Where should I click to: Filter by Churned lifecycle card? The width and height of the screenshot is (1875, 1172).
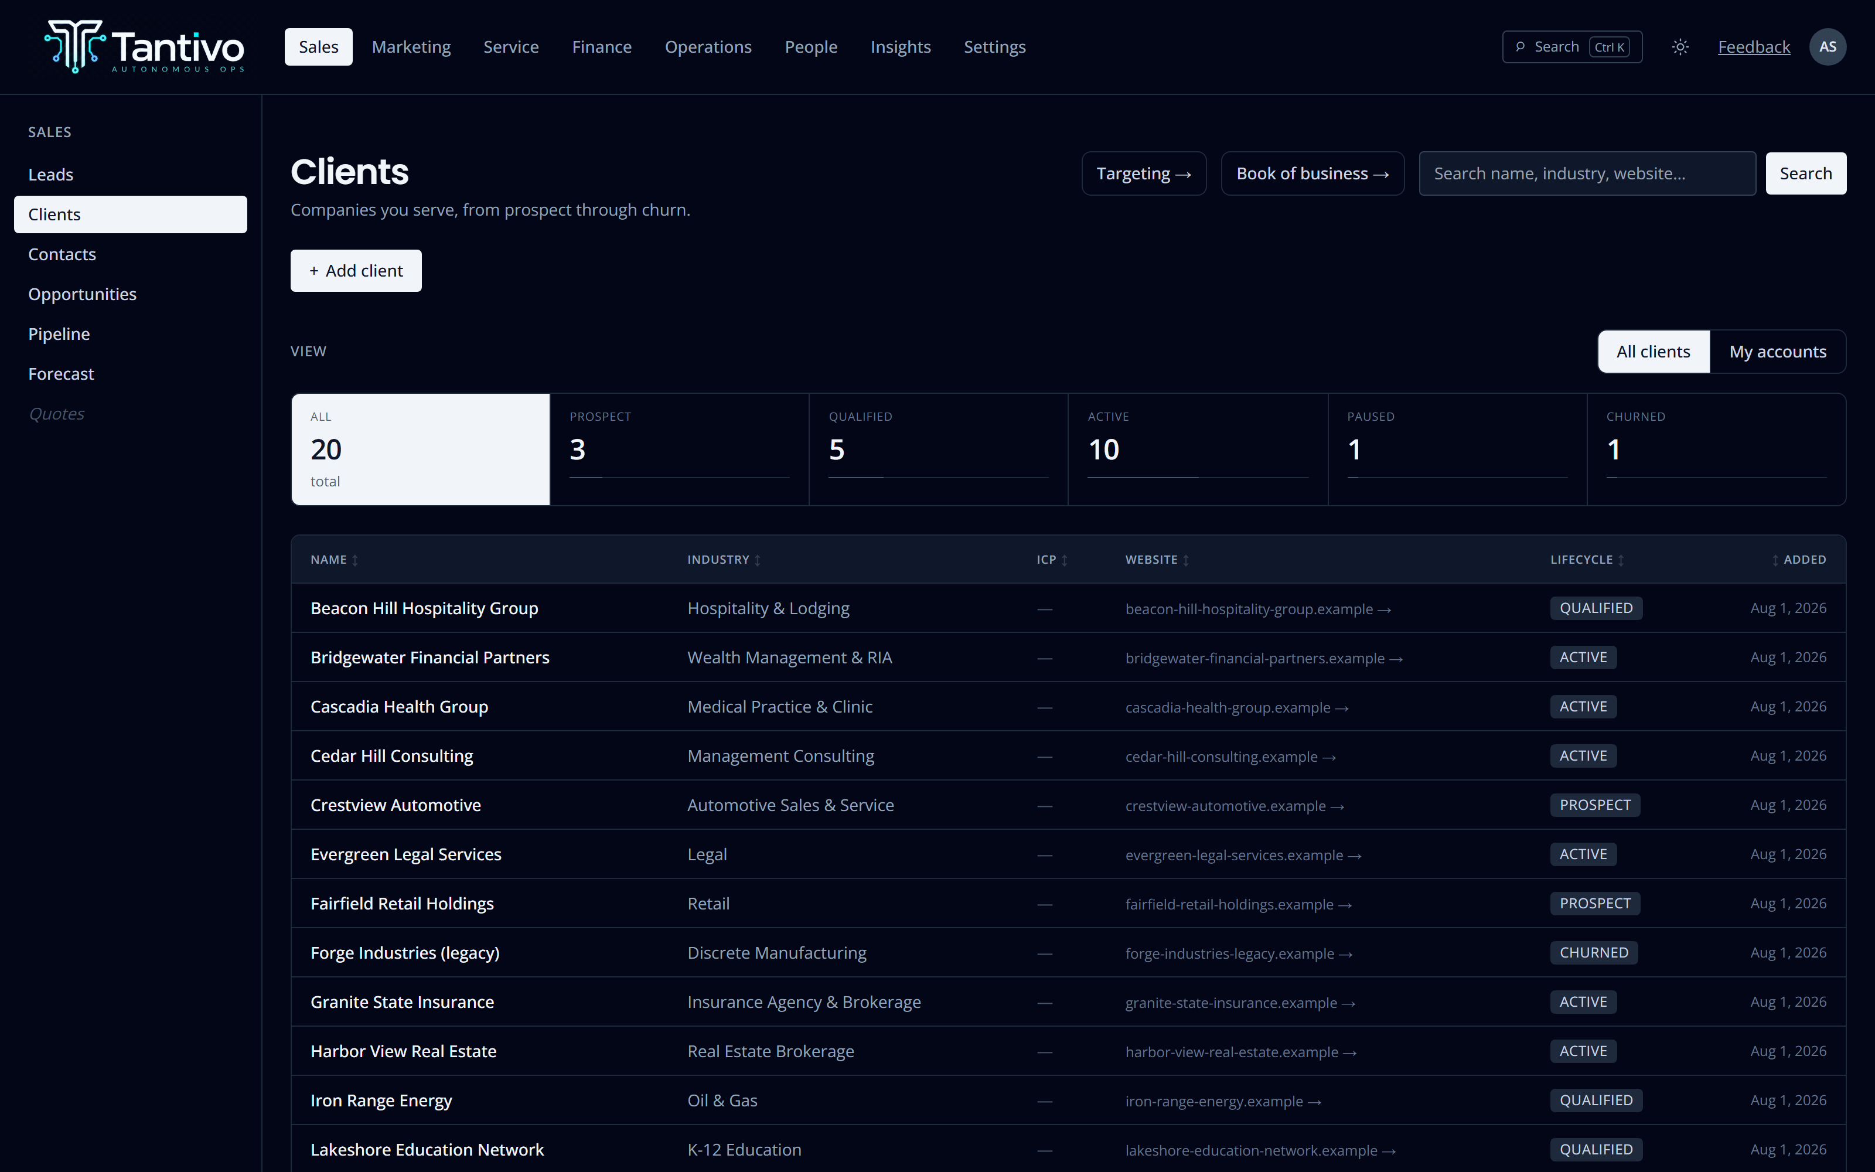1716,449
